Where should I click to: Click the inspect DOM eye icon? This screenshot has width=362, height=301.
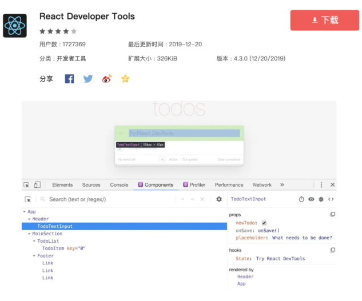[x=311, y=199]
